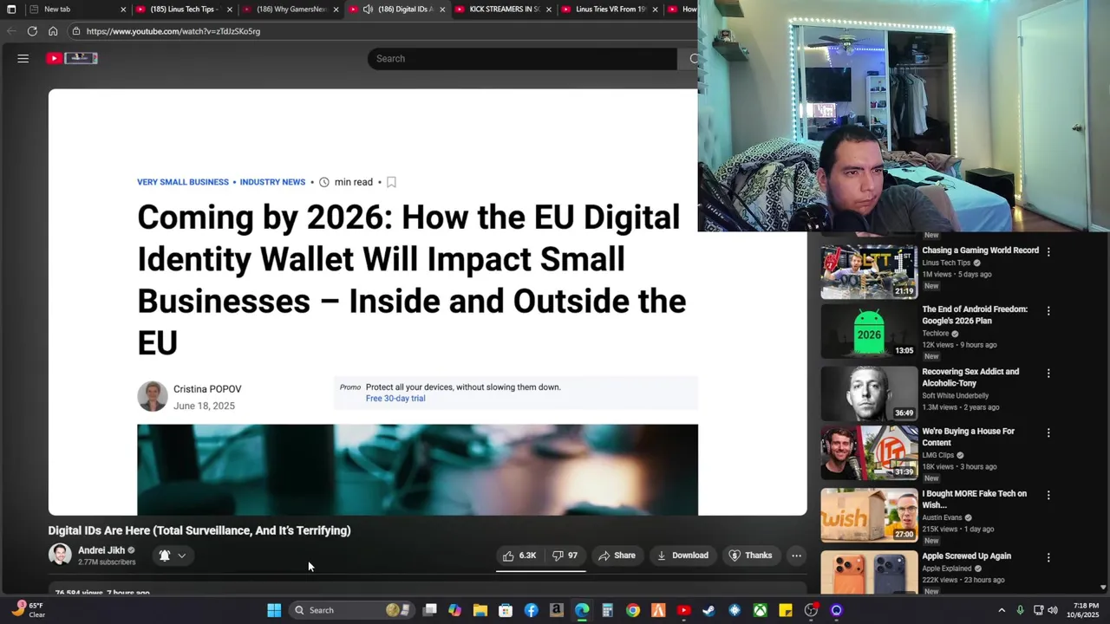
Task: Open the Windows Start menu
Action: [274, 610]
